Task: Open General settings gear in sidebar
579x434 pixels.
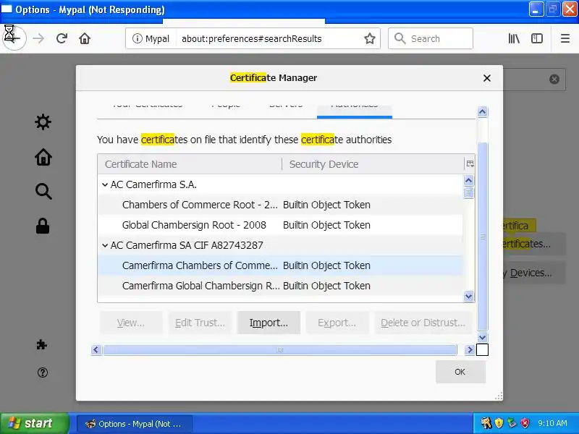Action: click(x=43, y=122)
